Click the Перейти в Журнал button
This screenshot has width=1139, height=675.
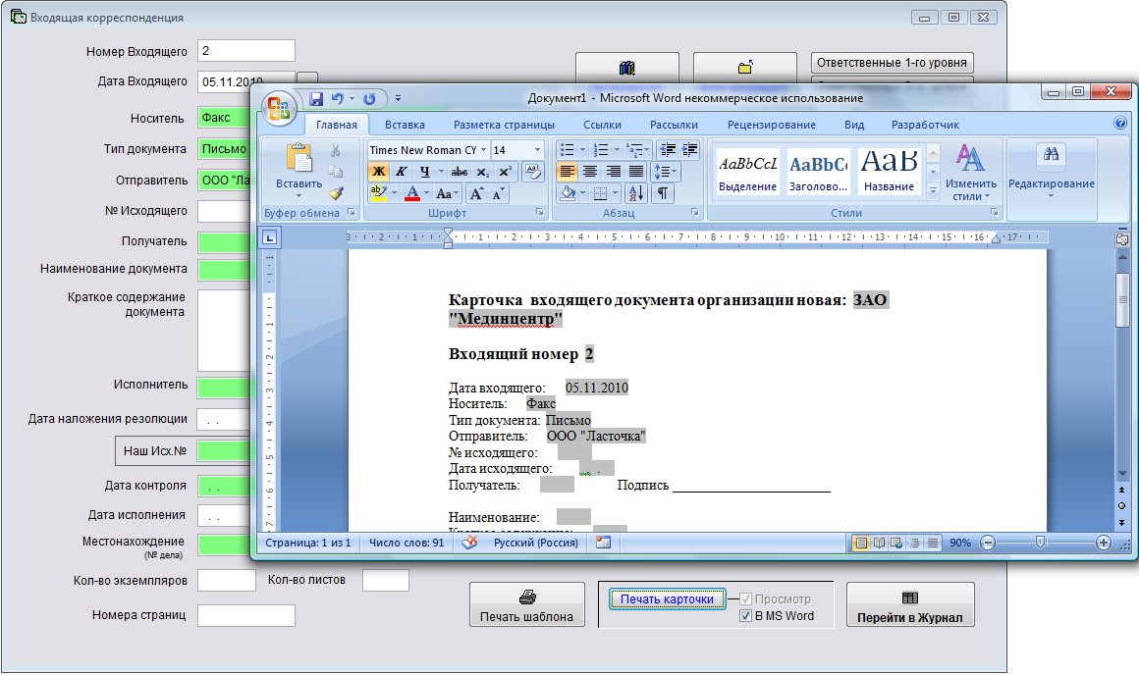910,604
